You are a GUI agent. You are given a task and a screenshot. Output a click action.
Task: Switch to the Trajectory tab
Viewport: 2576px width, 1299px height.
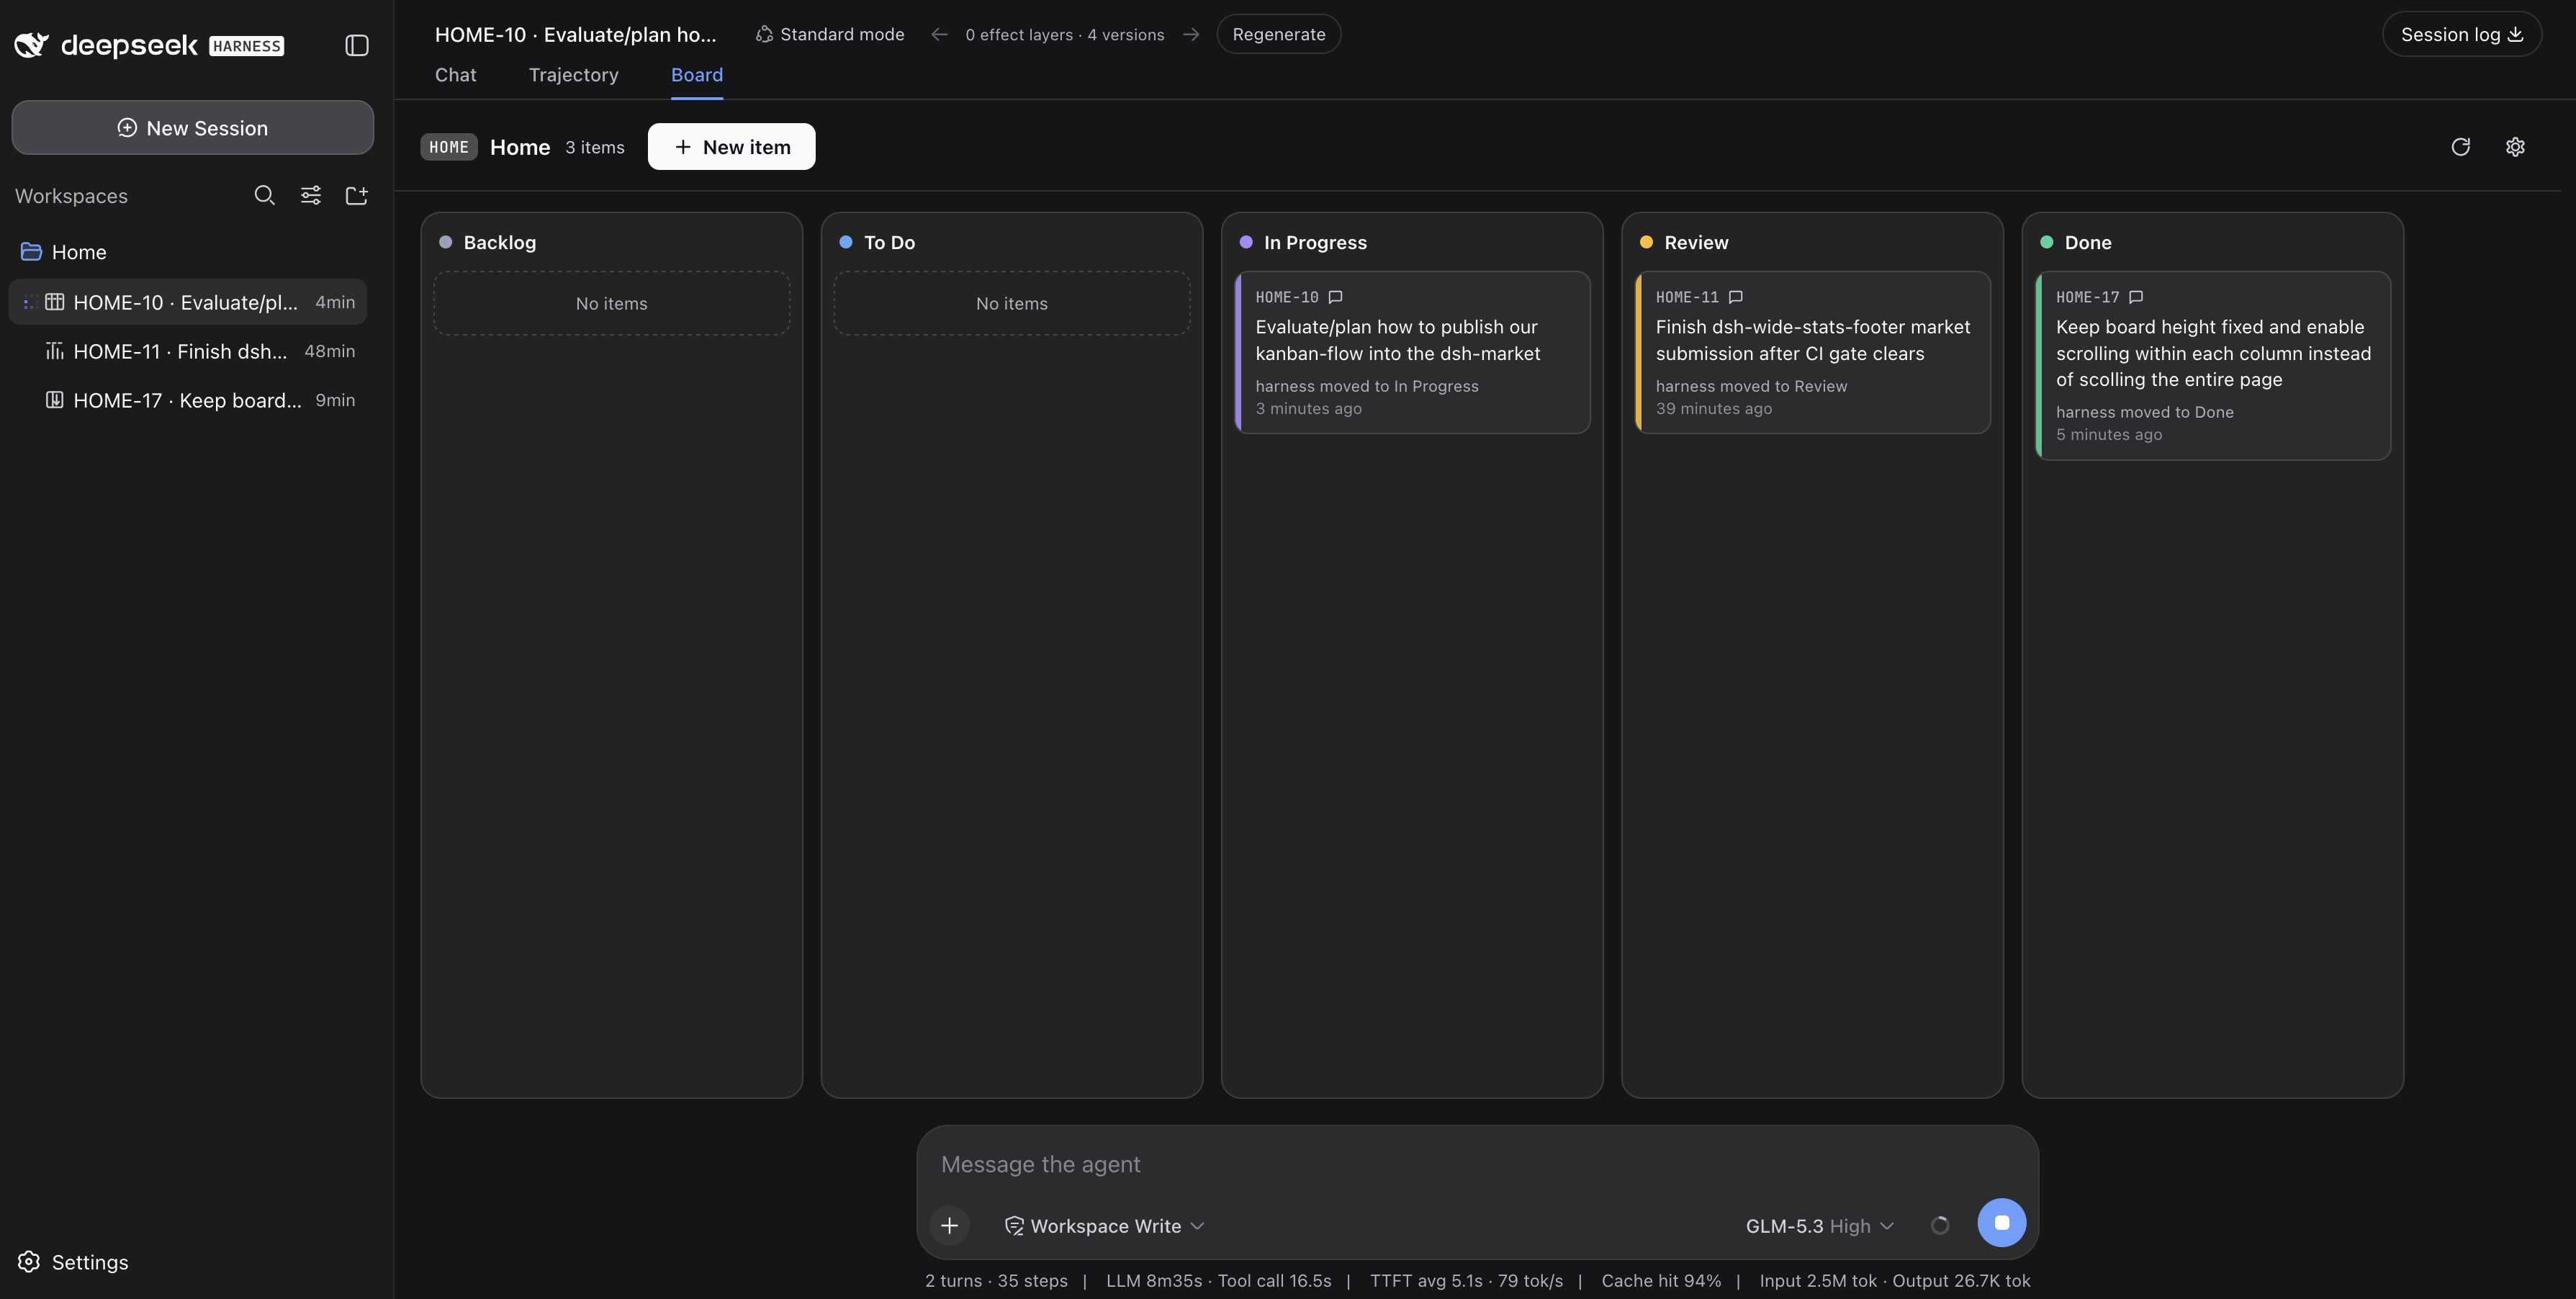pyautogui.click(x=573, y=75)
